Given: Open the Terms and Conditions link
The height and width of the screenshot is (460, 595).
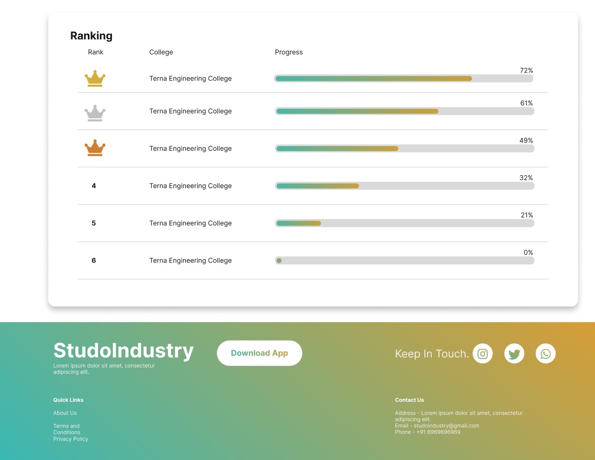Looking at the screenshot, I should (x=67, y=429).
